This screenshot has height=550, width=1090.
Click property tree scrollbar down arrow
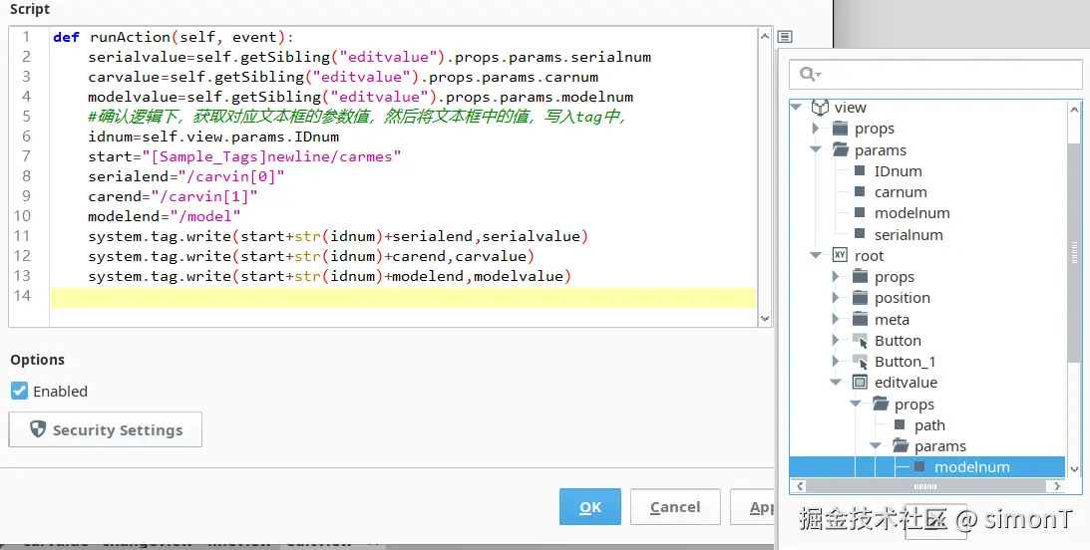tap(1074, 470)
